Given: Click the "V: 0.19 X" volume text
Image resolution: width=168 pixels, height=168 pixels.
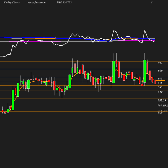Looking at the screenshot, I should tap(163, 106).
